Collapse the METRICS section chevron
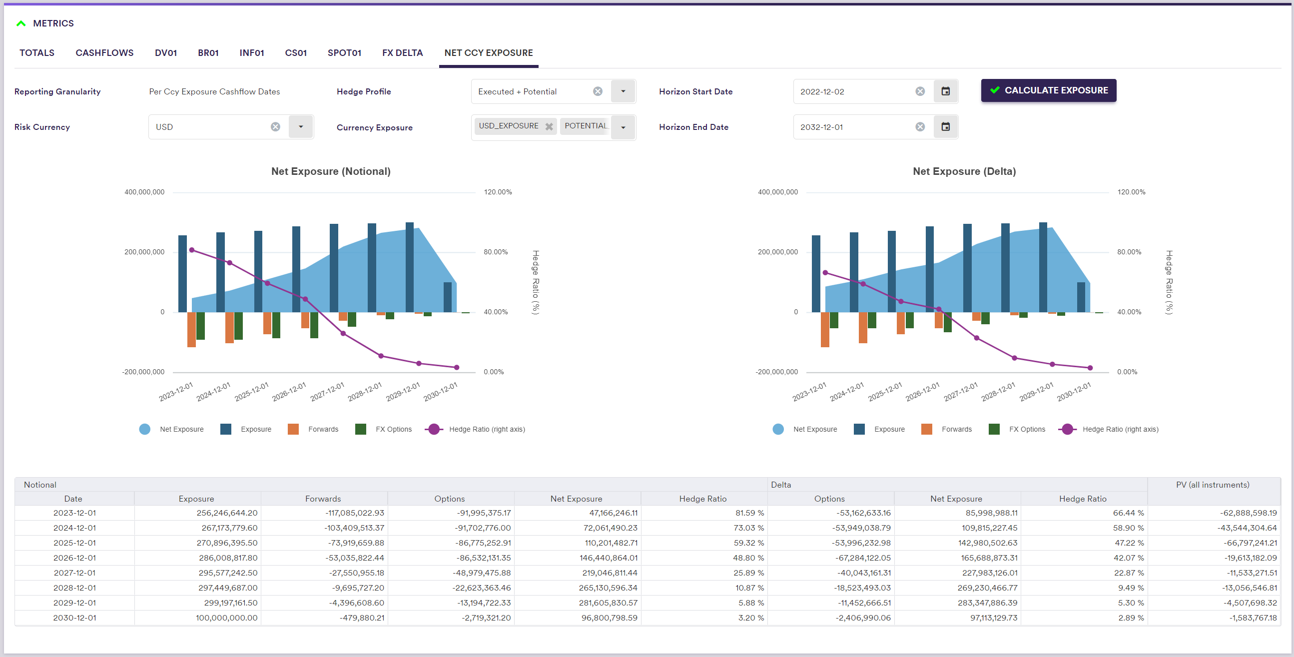 tap(21, 23)
